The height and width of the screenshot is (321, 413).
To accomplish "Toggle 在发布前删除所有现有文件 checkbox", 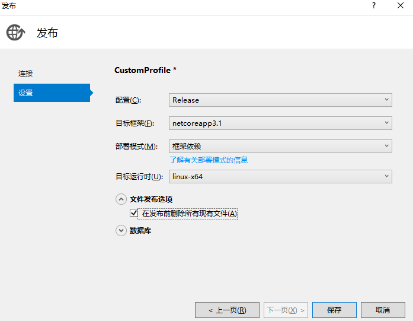I will (x=133, y=213).
